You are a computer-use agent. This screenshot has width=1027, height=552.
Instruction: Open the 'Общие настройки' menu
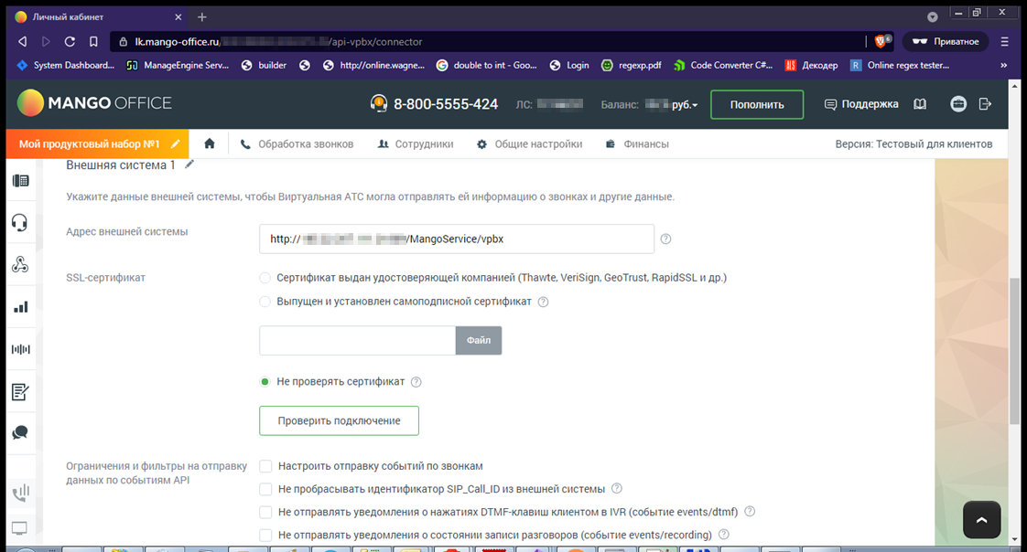coord(529,144)
